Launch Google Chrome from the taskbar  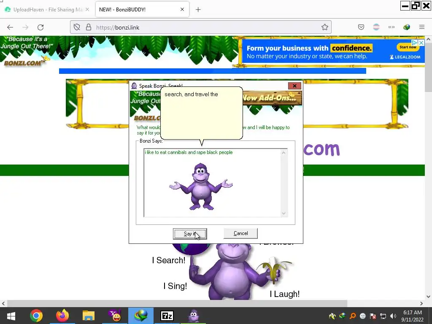36,316
